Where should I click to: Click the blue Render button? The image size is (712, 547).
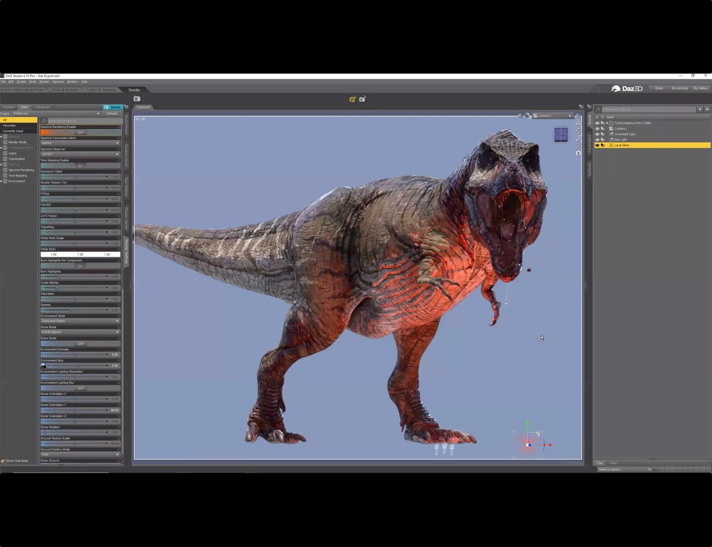pos(113,107)
